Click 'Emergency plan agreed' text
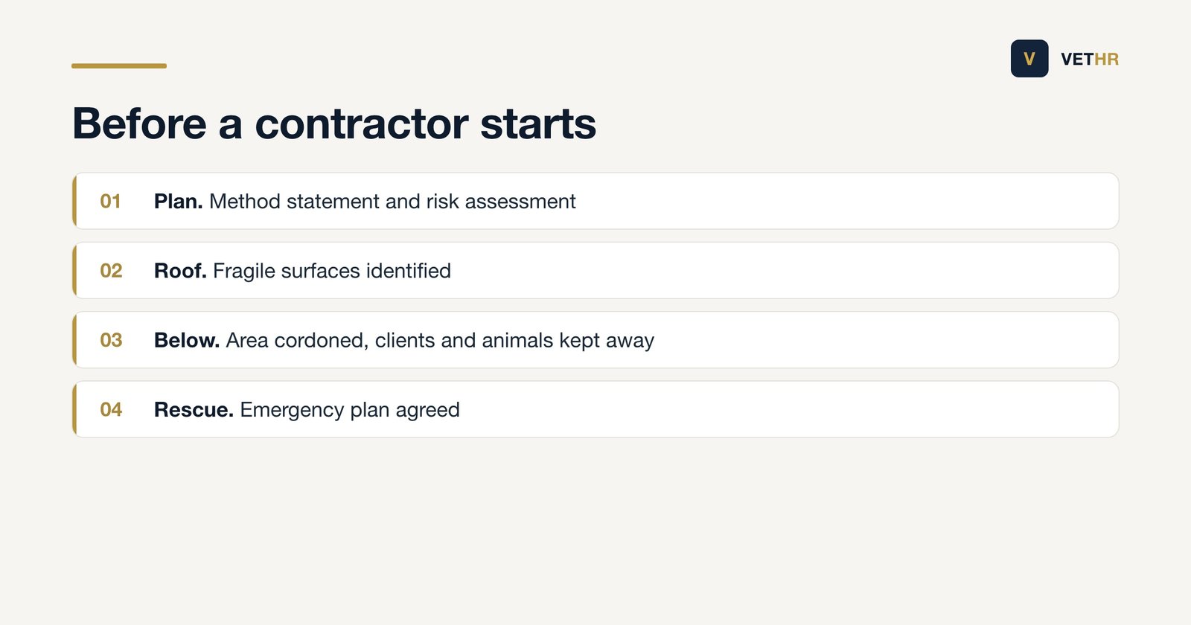Screen dimensions: 1191x625 (350, 411)
